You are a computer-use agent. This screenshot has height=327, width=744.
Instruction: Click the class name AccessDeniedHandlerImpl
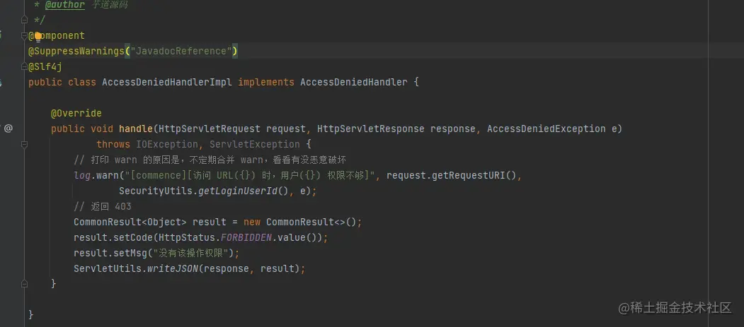click(x=167, y=83)
